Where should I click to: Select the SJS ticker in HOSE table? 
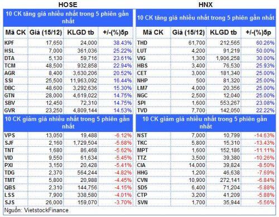point(9,203)
